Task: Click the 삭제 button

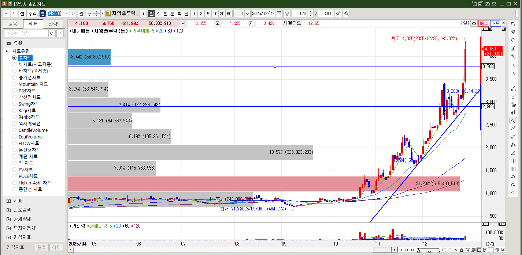Action: [x=56, y=247]
